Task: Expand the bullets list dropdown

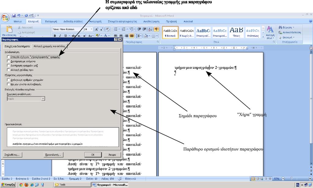Action: pyautogui.click(x=119, y=29)
